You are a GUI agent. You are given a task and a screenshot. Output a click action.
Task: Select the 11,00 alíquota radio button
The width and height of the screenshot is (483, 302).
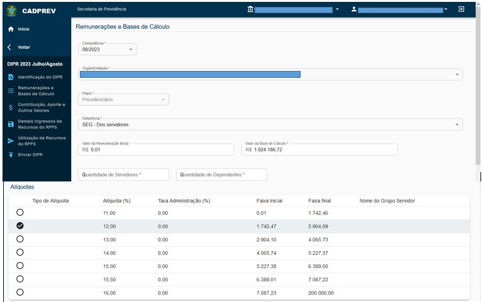pyautogui.click(x=20, y=213)
